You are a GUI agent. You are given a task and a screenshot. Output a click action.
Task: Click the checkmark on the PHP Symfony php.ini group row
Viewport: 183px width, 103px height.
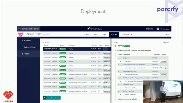click(119, 78)
